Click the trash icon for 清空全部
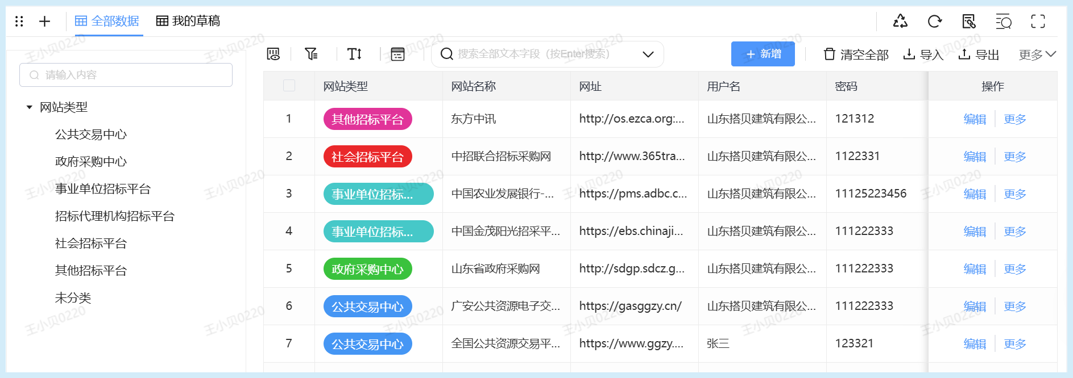This screenshot has width=1073, height=378. tap(830, 54)
